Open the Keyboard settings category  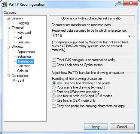click(24, 33)
